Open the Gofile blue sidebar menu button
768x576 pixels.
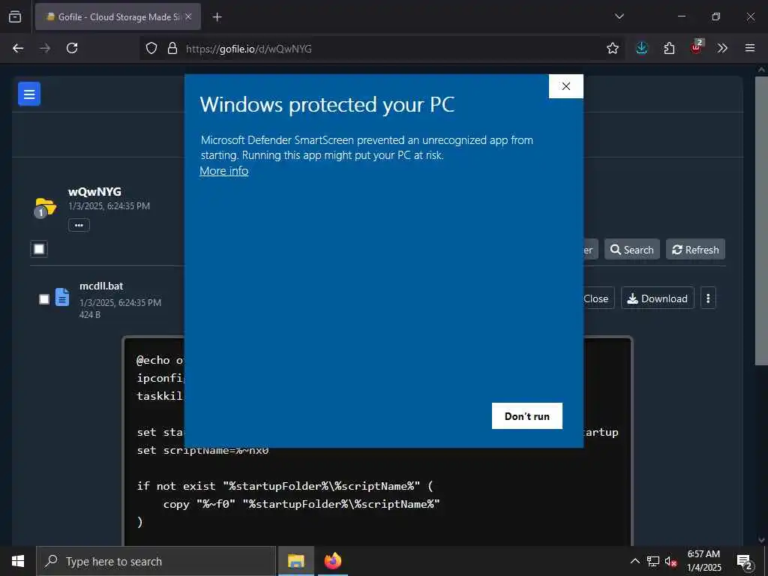click(x=29, y=94)
